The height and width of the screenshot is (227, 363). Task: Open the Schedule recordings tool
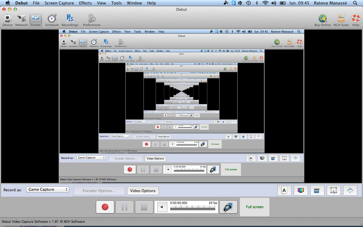(52, 20)
